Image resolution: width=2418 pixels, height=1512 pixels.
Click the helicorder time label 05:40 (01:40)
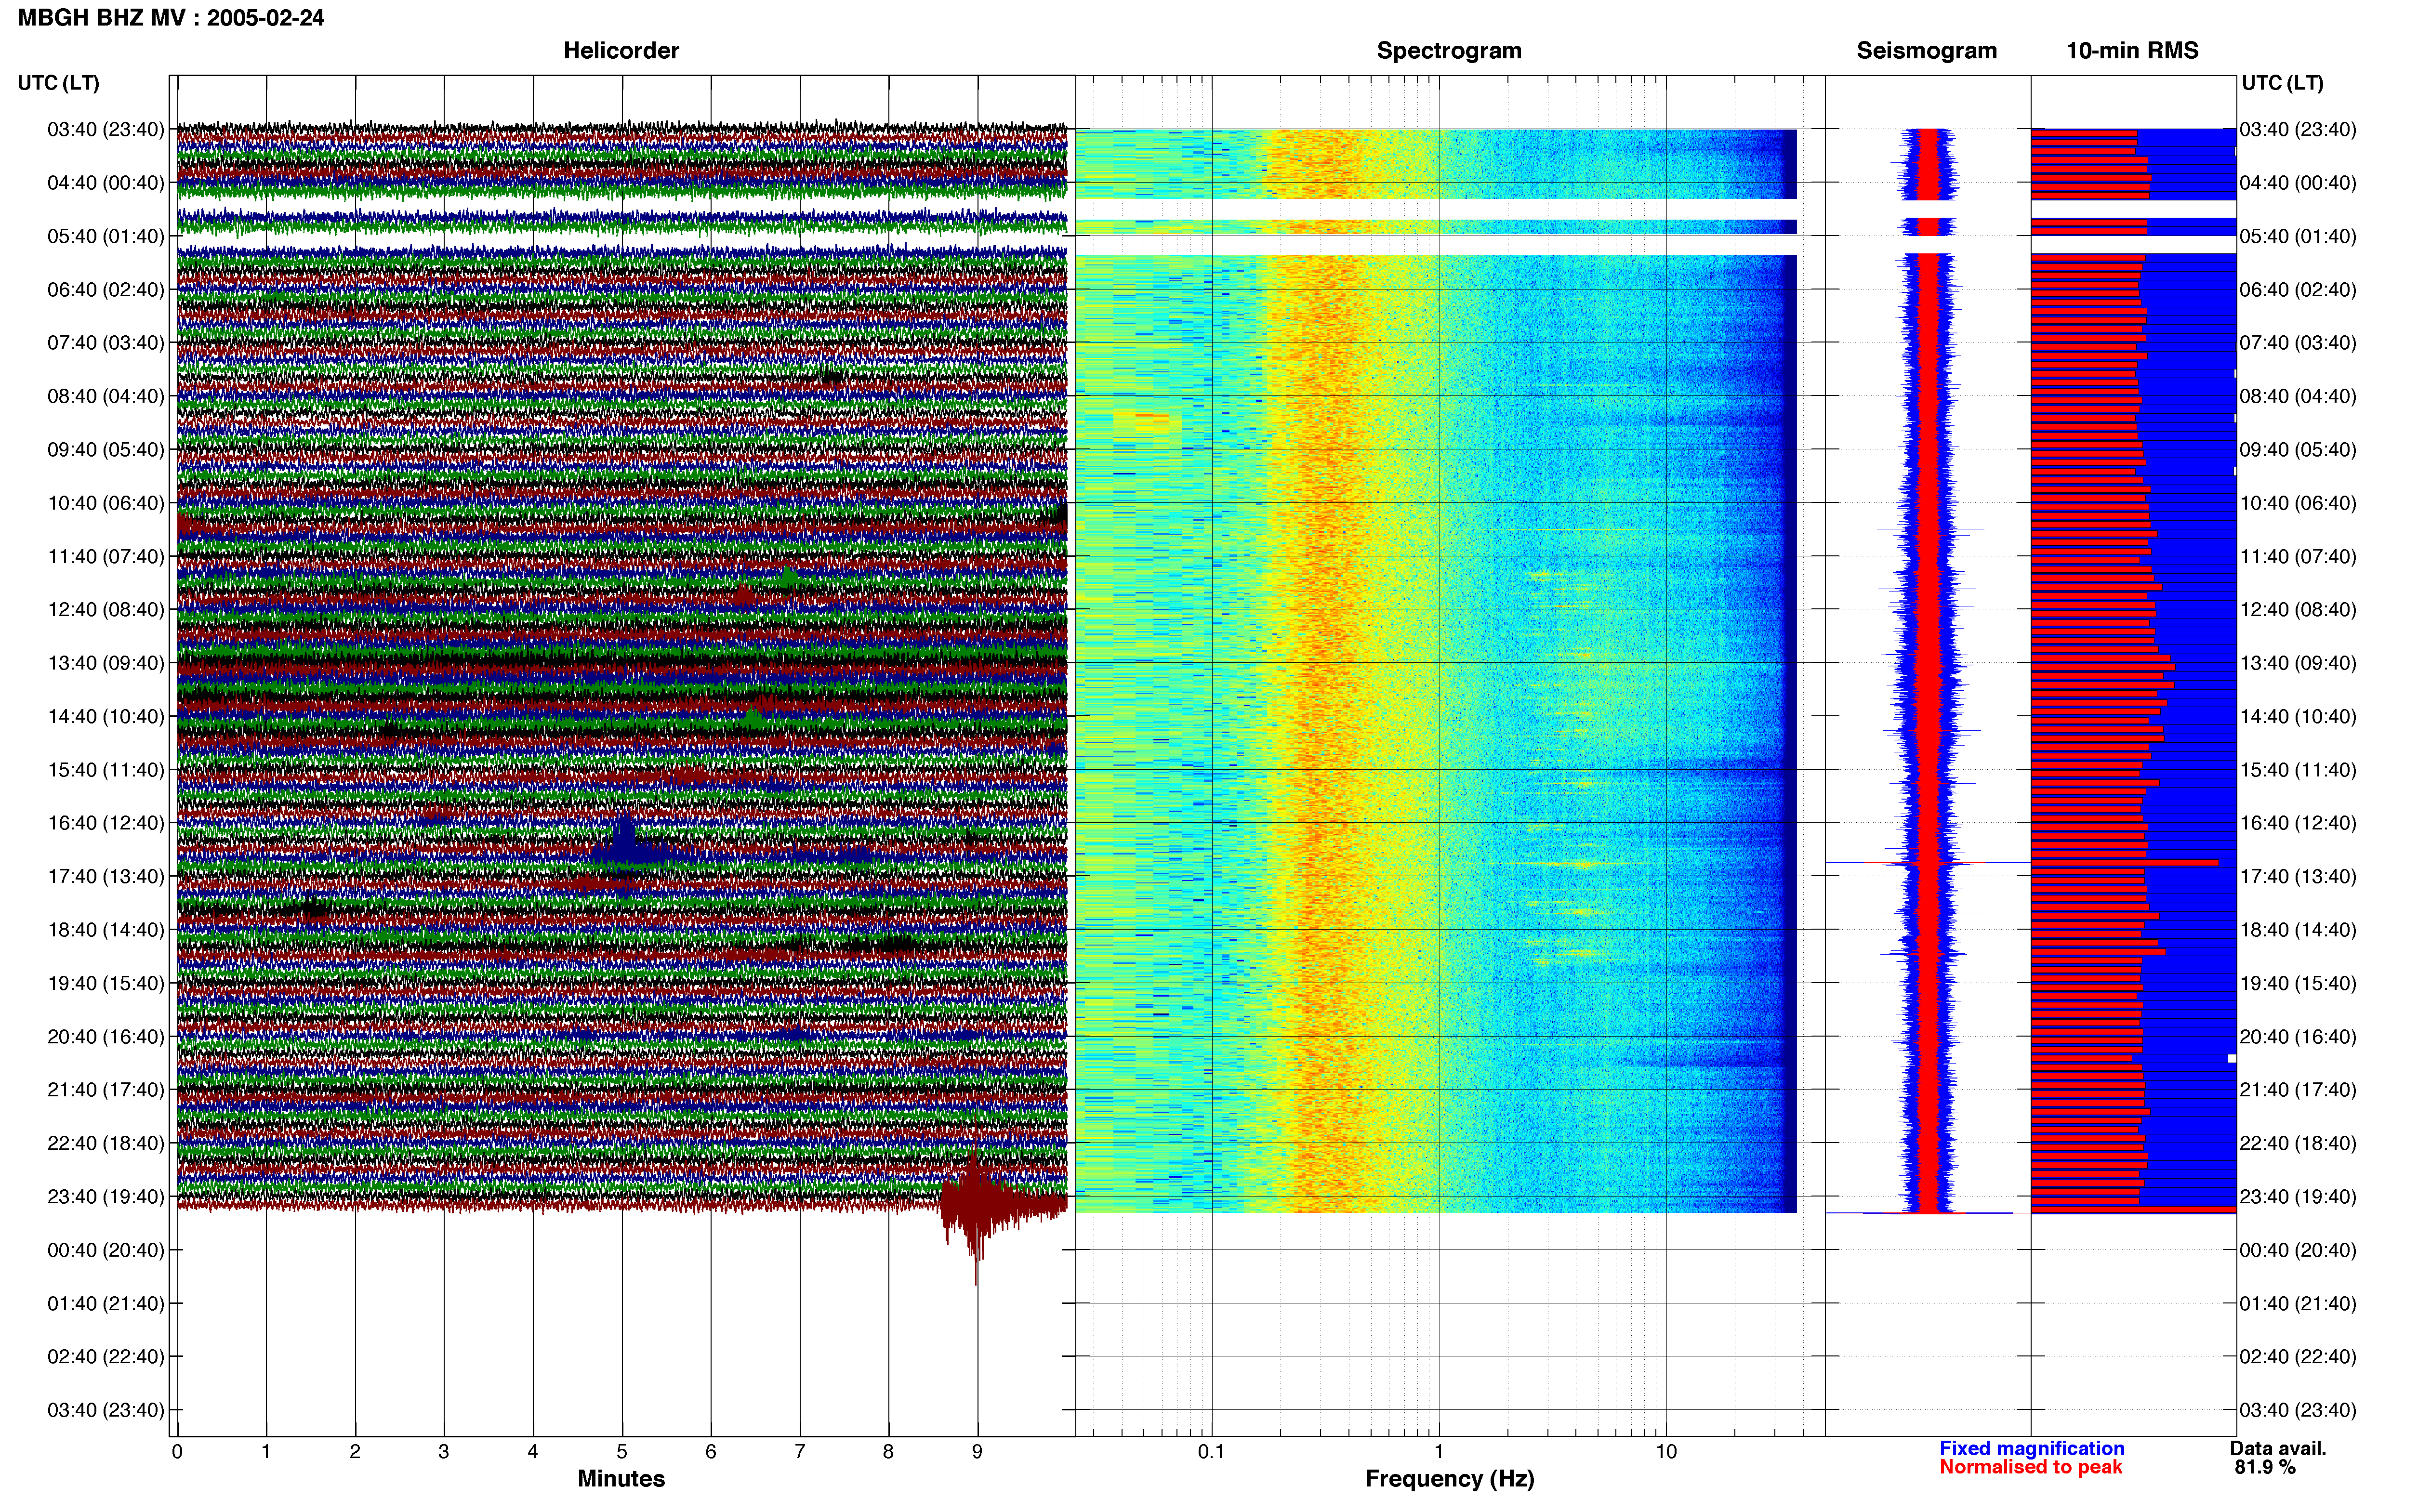105,236
